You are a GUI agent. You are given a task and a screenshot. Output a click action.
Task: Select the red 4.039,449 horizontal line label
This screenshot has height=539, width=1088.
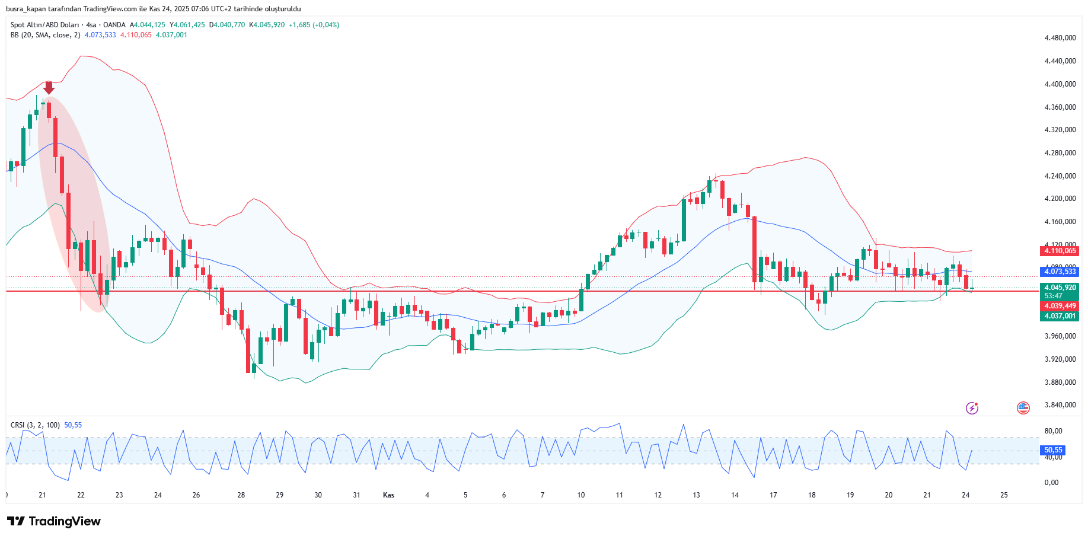(1060, 306)
